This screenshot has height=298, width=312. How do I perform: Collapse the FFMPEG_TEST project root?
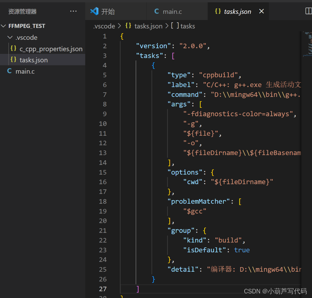3,26
